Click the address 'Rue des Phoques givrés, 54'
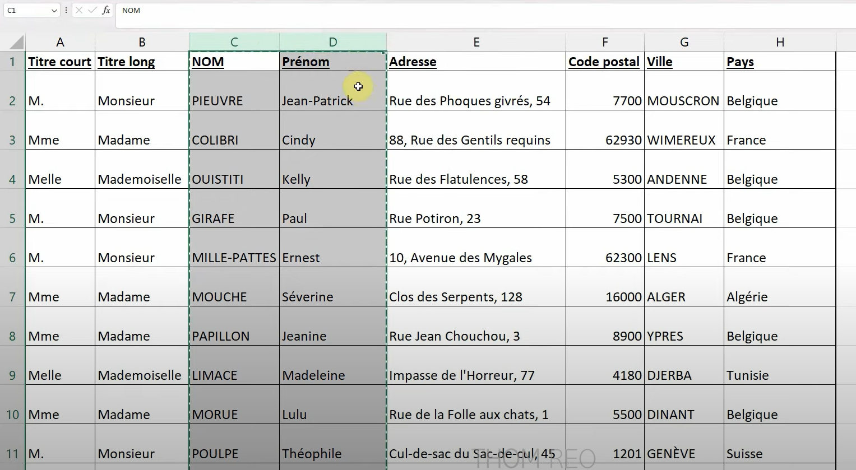The width and height of the screenshot is (856, 470). (476, 91)
